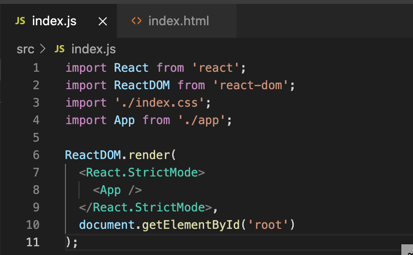Click the JS icon in the breadcrumb
413x255 pixels.
(x=60, y=49)
